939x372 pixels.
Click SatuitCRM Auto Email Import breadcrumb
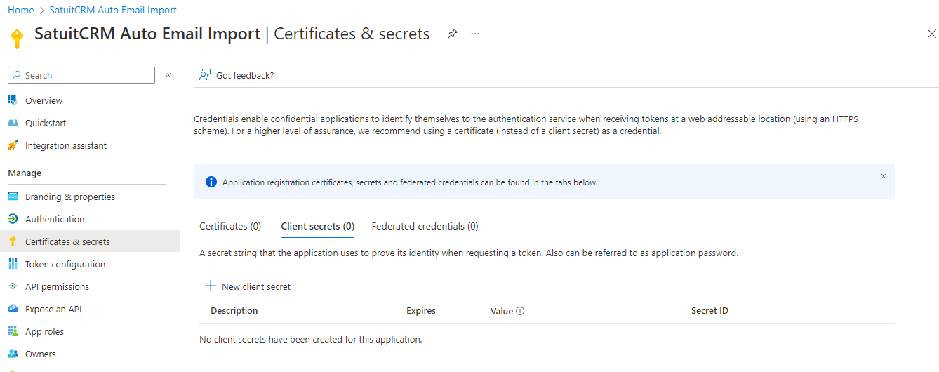[x=113, y=10]
